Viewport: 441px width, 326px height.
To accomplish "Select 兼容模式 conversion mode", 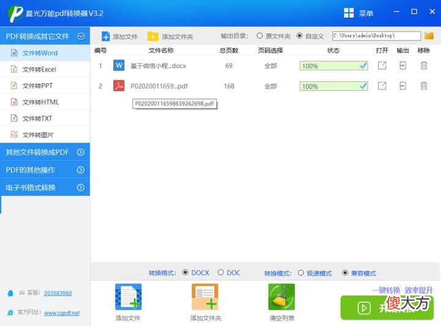I will coord(345,273).
